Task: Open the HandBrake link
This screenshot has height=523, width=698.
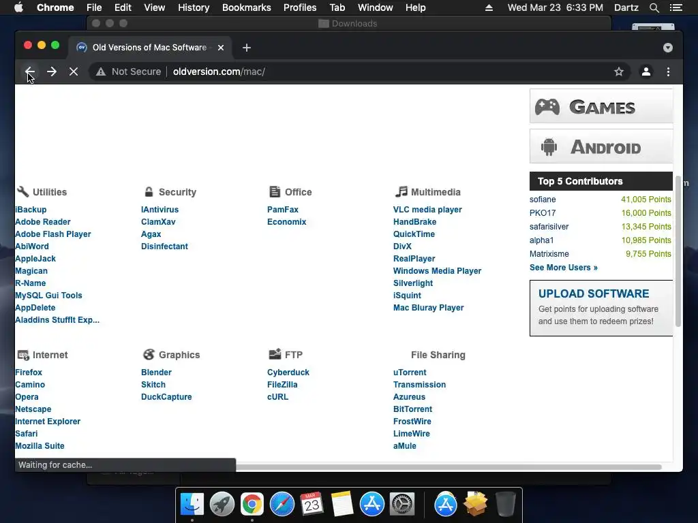Action: 414,221
